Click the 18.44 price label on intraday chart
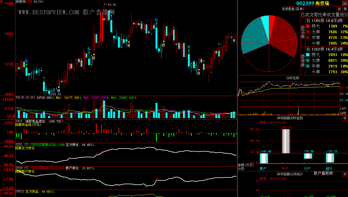This screenshot has width=348, height=197. click(x=344, y=88)
